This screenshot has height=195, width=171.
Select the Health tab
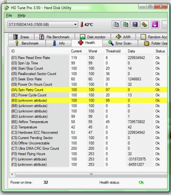87,43
